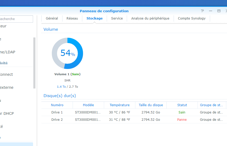Sort disks by Statut column
227x146 pixels.
click(182, 105)
